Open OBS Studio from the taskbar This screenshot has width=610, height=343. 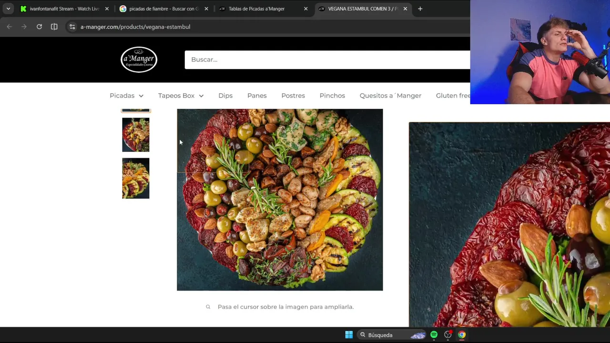pos(448,335)
